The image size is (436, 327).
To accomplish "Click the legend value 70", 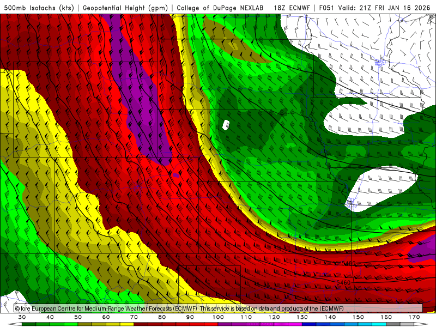I will 134,317.
